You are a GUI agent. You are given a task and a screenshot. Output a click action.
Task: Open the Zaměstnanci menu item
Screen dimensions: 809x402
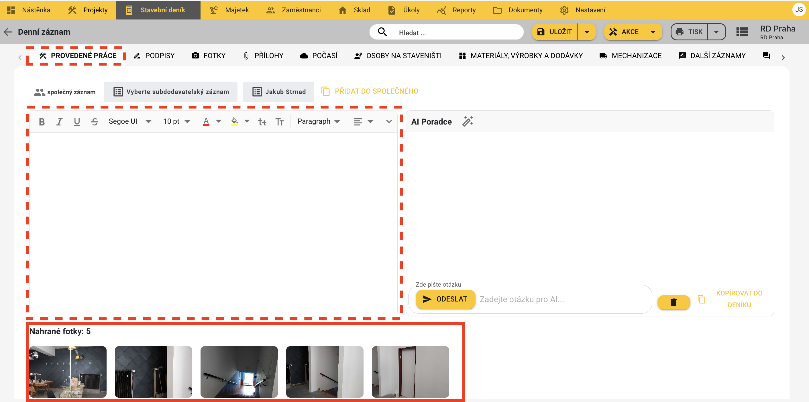(293, 10)
